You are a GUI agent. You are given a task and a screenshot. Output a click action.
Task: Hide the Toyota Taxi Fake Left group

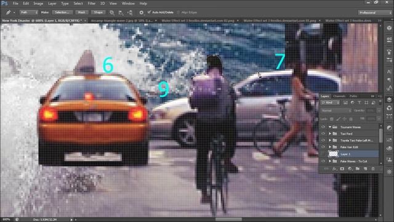tap(323, 140)
